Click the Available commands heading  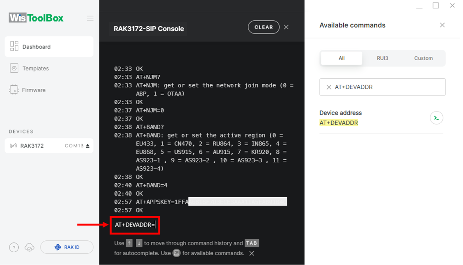point(352,25)
